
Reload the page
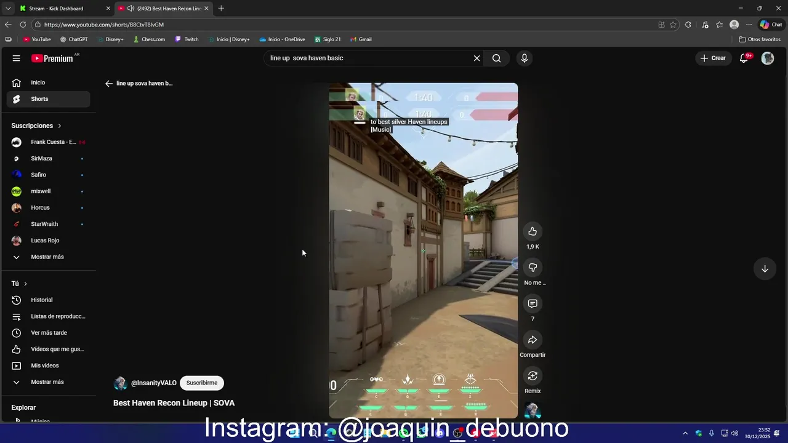[x=23, y=25]
